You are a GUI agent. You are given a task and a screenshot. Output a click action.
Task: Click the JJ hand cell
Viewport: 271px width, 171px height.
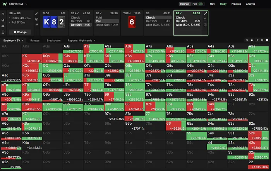73,78
